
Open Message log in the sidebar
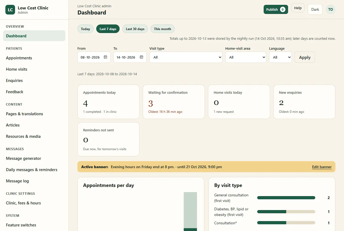pos(34,181)
